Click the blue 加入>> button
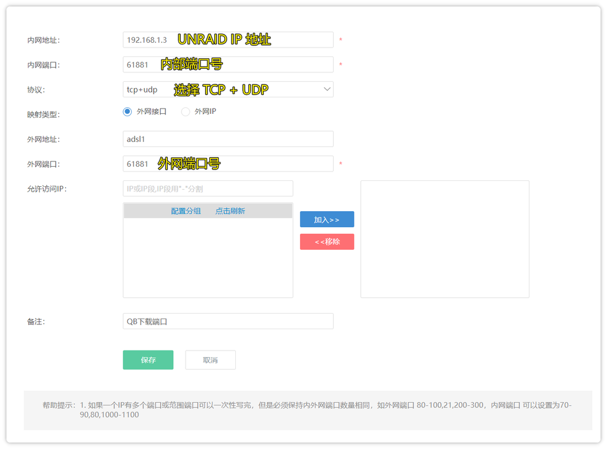Image resolution: width=607 pixels, height=449 pixels. 327,219
